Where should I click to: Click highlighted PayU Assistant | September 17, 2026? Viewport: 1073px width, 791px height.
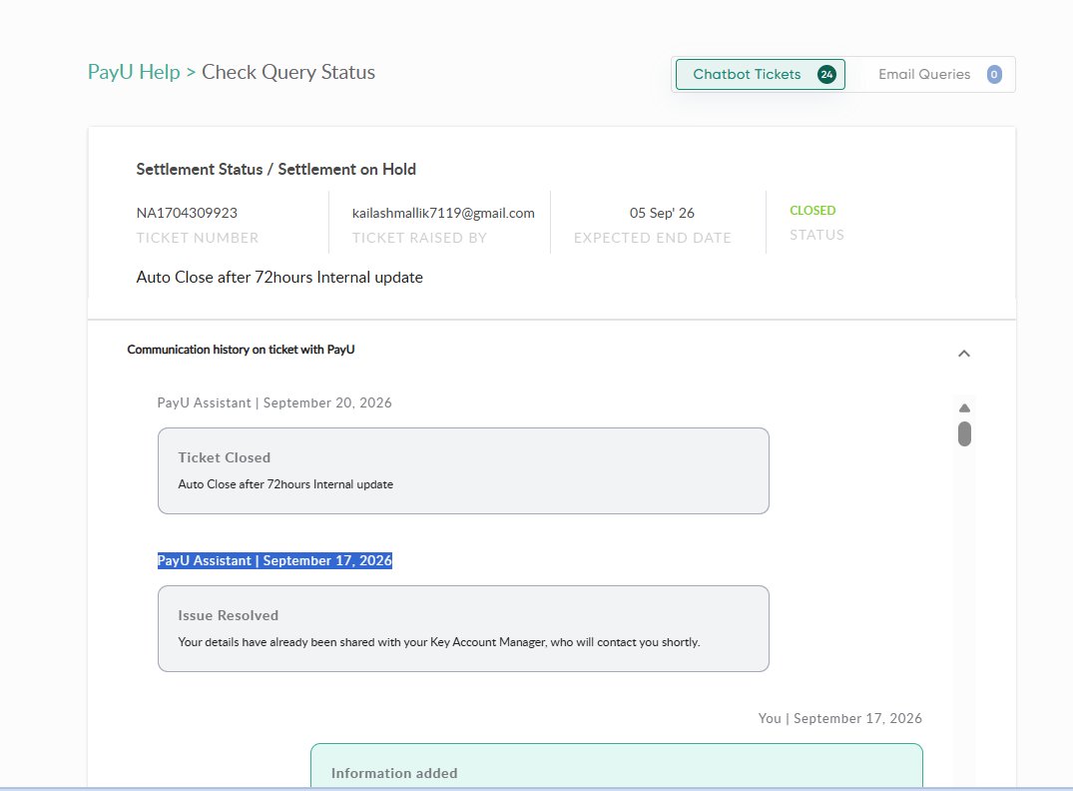click(x=274, y=560)
